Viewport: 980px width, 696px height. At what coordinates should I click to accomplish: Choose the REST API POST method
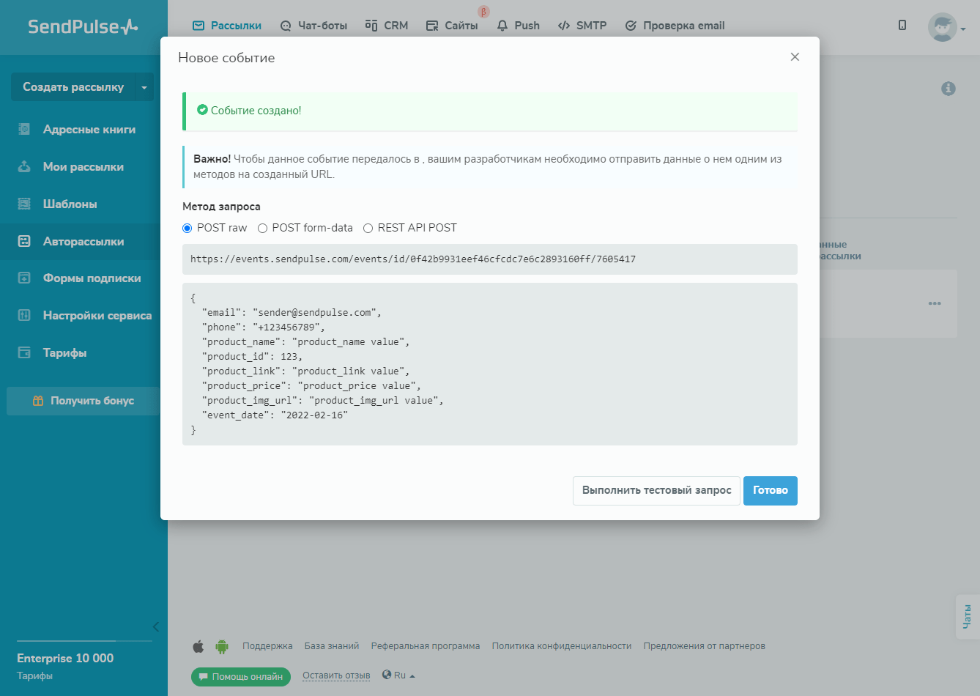pyautogui.click(x=368, y=229)
